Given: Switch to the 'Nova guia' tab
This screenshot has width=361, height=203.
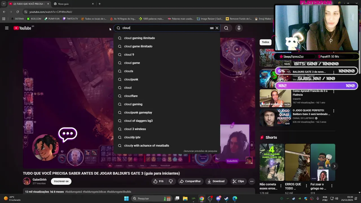Looking at the screenshot, I should point(73,4).
